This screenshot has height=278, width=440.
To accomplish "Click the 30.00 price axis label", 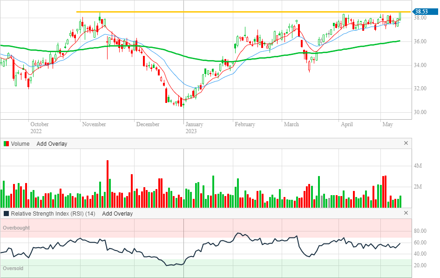I will [x=421, y=112].
